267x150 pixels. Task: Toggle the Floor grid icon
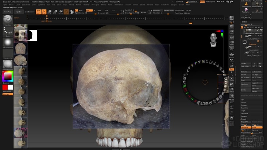coord(232,54)
